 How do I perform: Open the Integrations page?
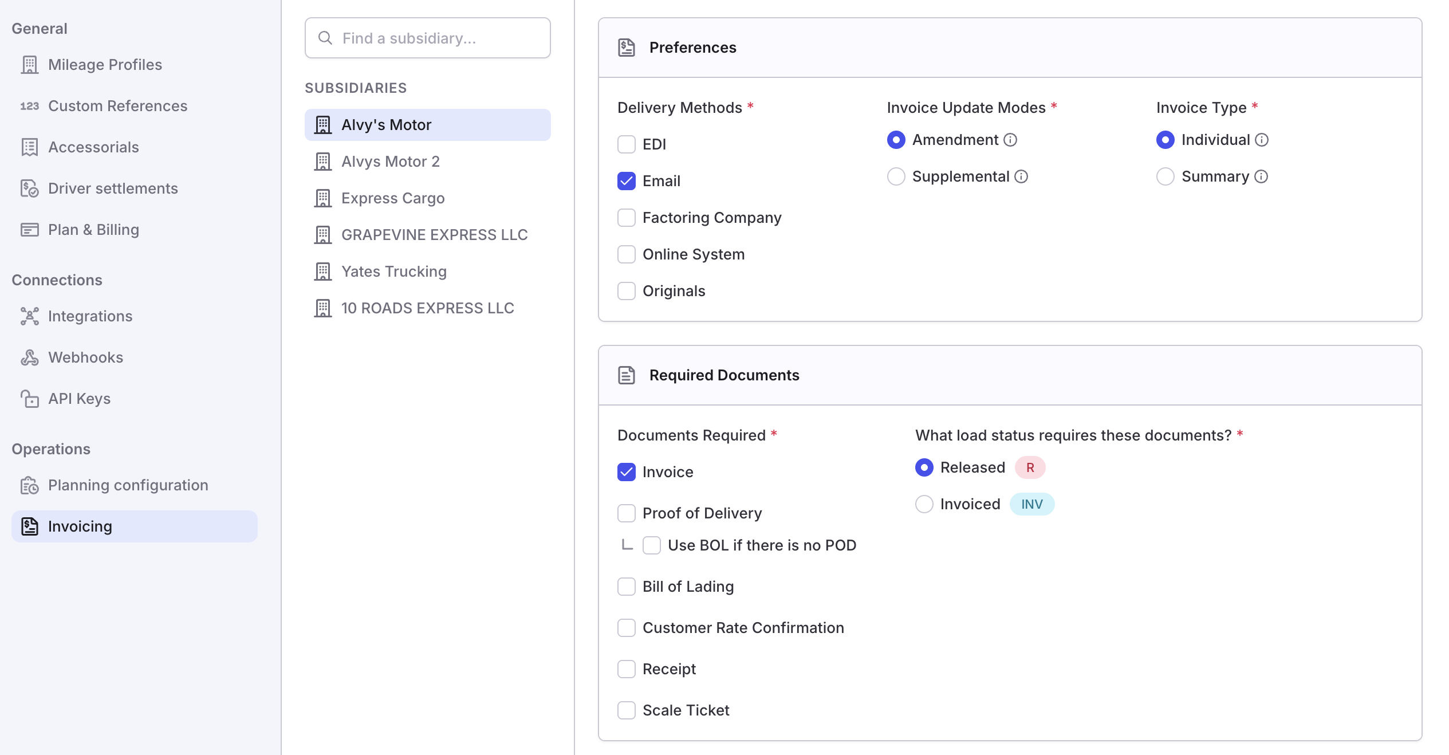tap(135, 316)
